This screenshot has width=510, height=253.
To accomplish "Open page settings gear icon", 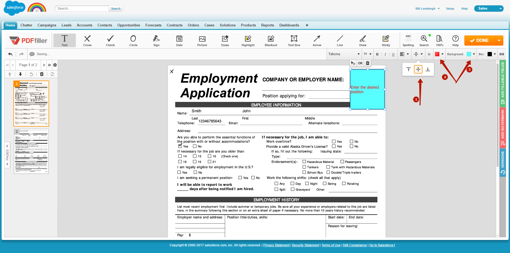I will pyautogui.click(x=55, y=65).
